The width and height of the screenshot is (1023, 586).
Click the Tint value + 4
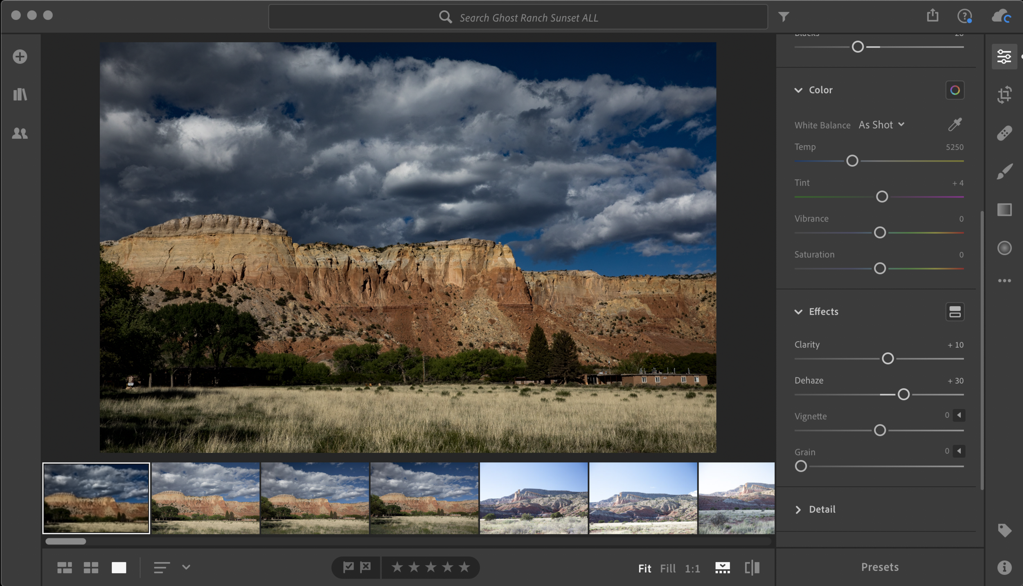(x=958, y=183)
